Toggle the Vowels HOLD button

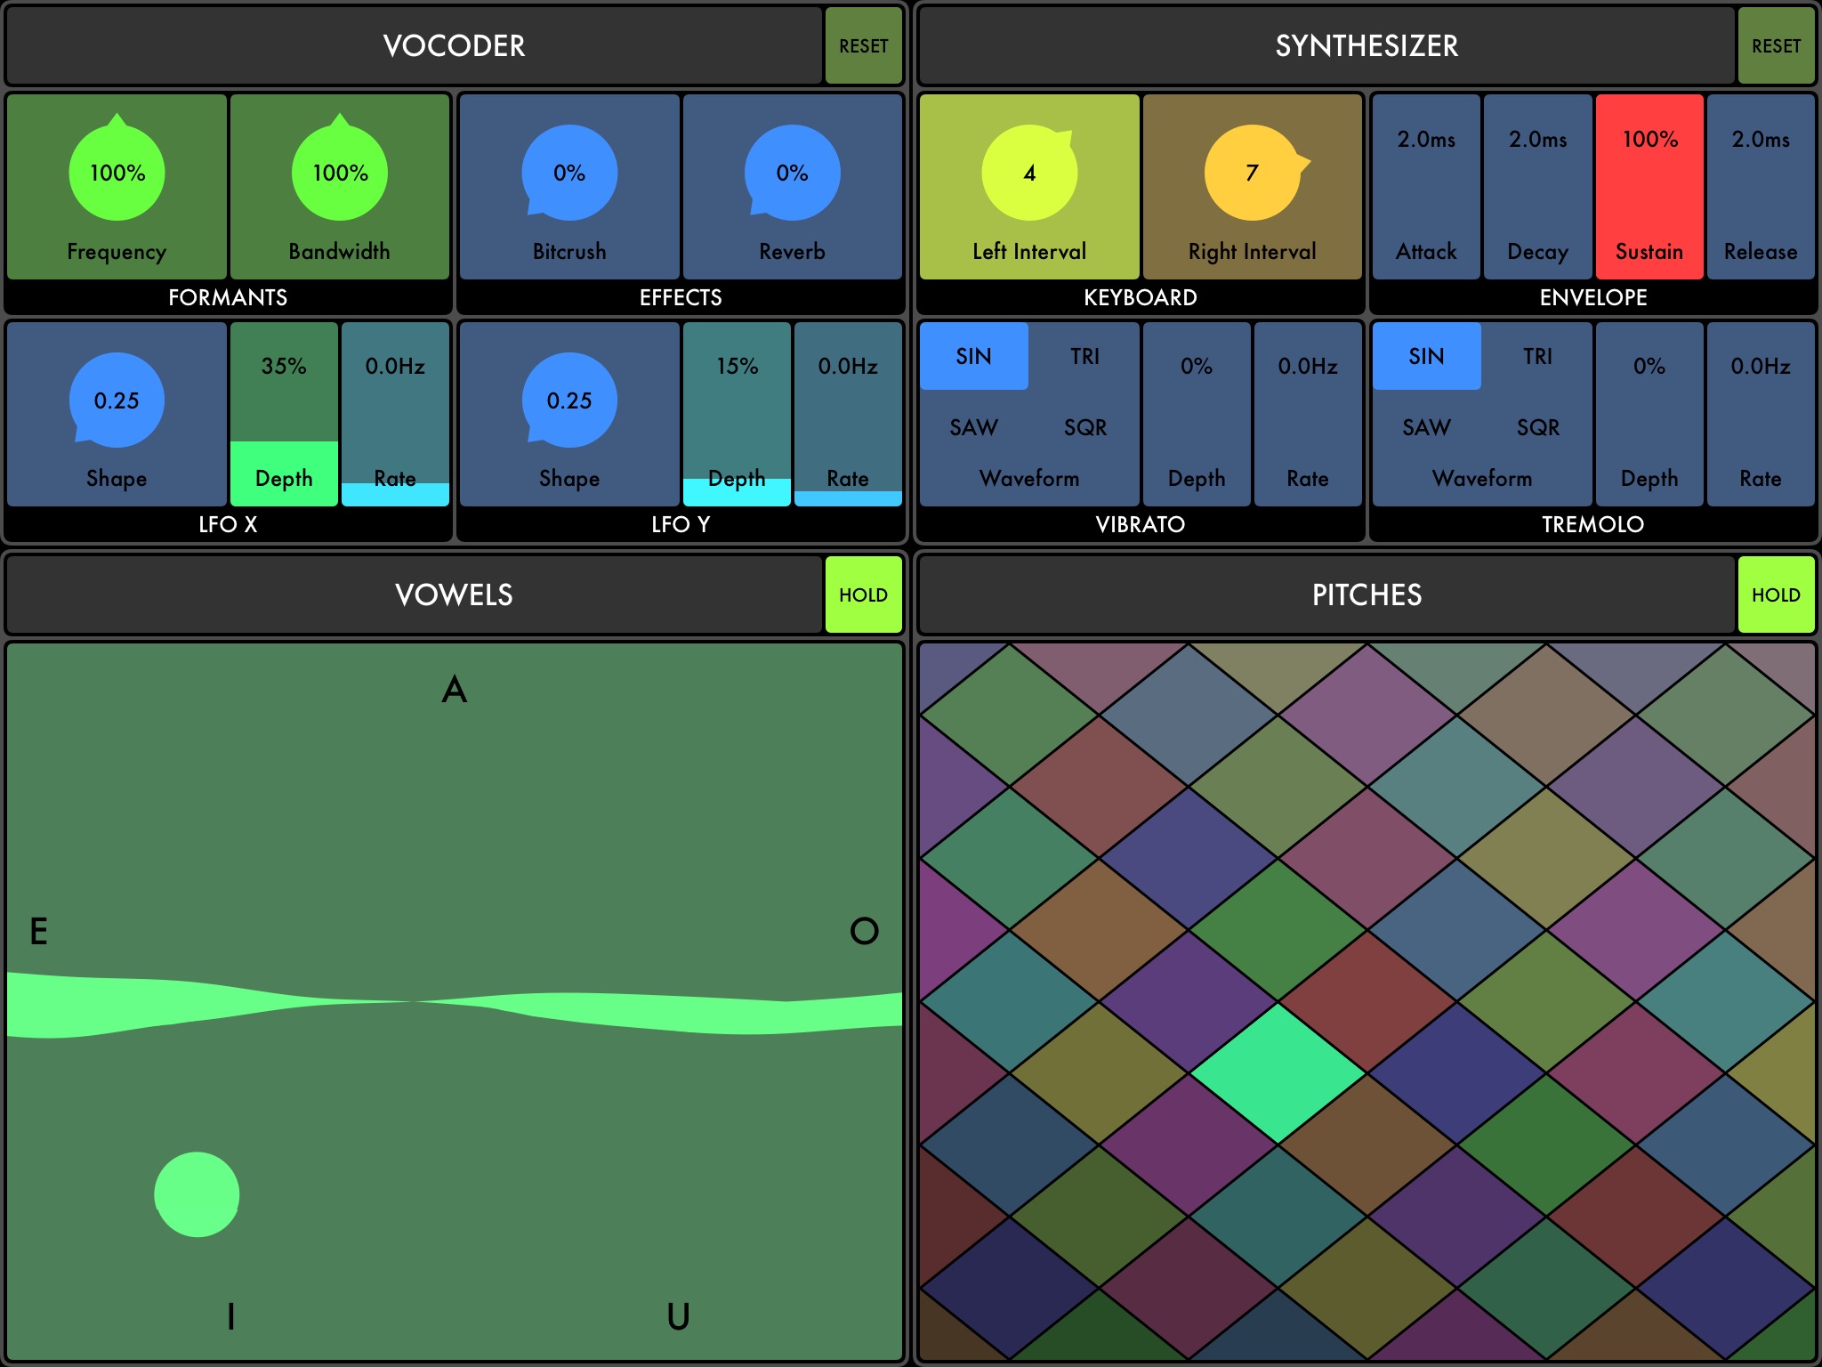863,595
